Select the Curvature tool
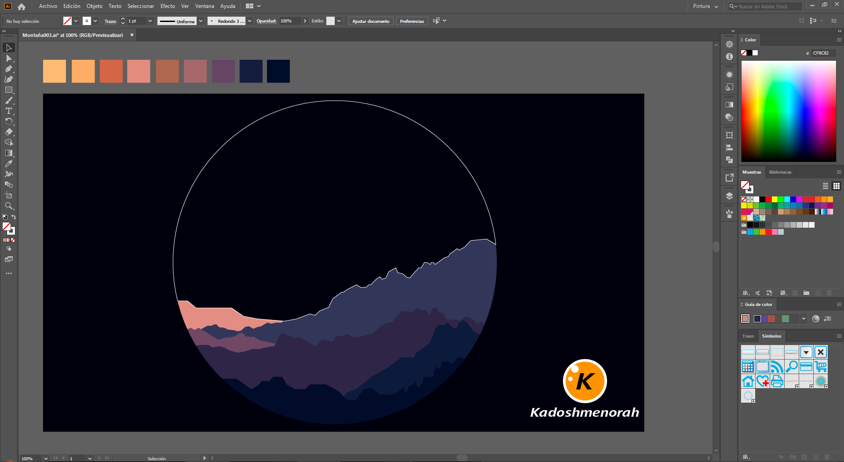 point(9,79)
